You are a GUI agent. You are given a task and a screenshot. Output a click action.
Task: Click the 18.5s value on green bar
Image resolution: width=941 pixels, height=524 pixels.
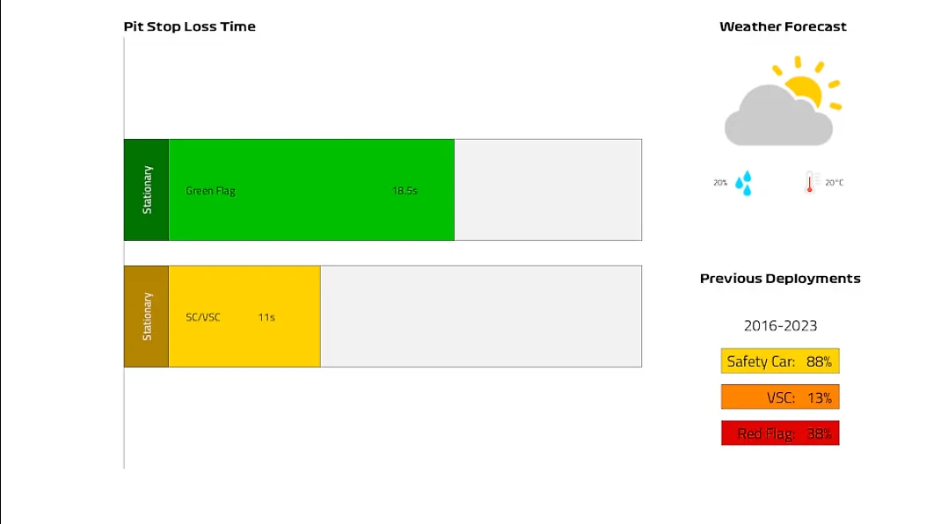(405, 191)
